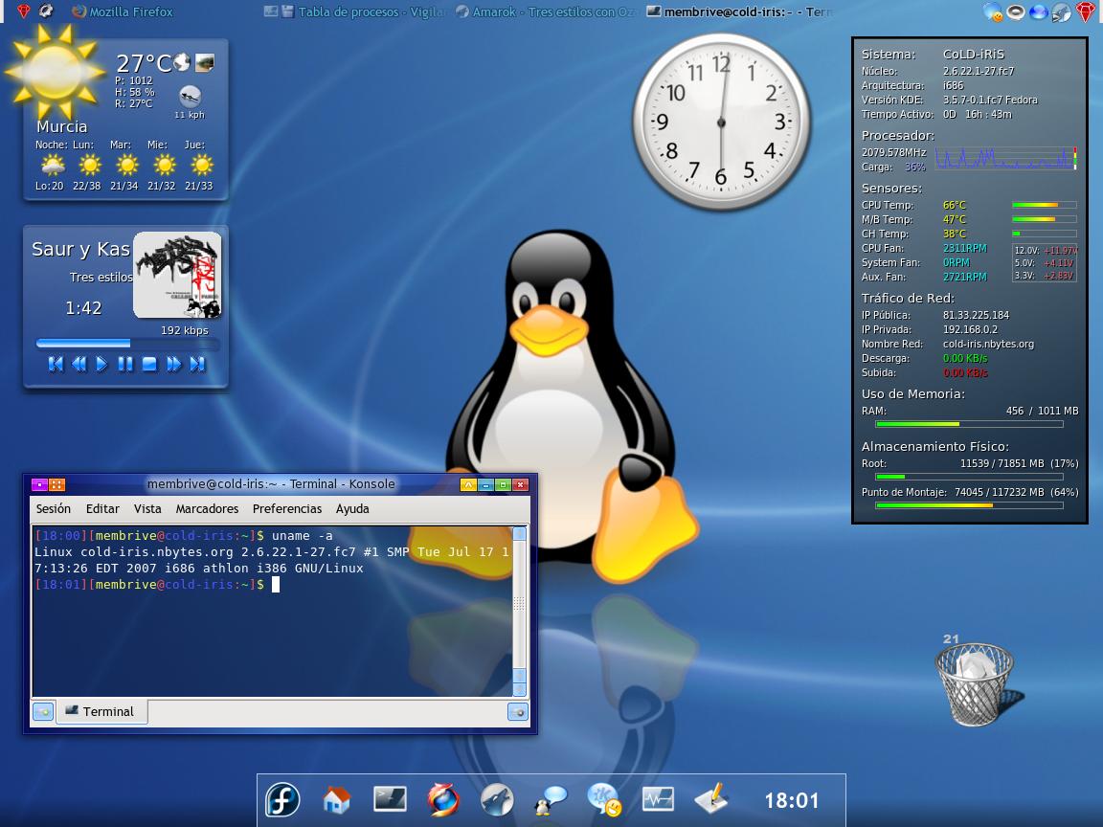
Task: Click the large sun icon on the weather widget
Action: point(55,71)
